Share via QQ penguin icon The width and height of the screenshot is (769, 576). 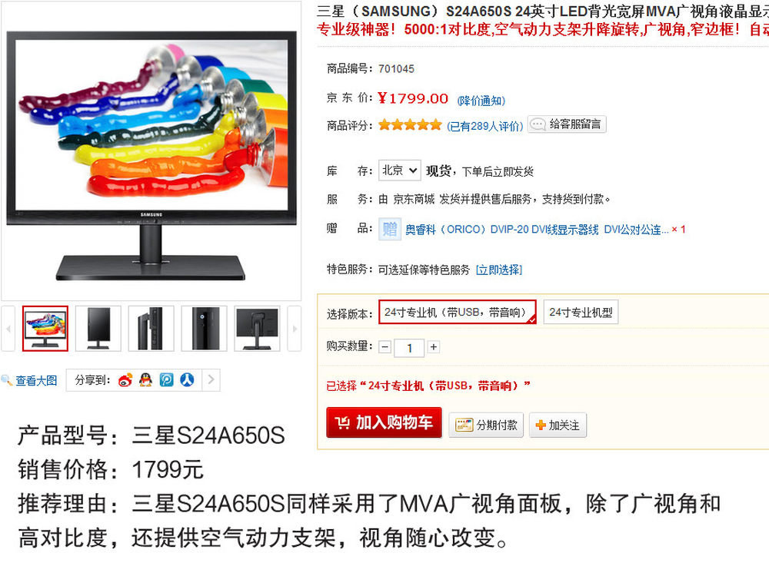(x=145, y=379)
